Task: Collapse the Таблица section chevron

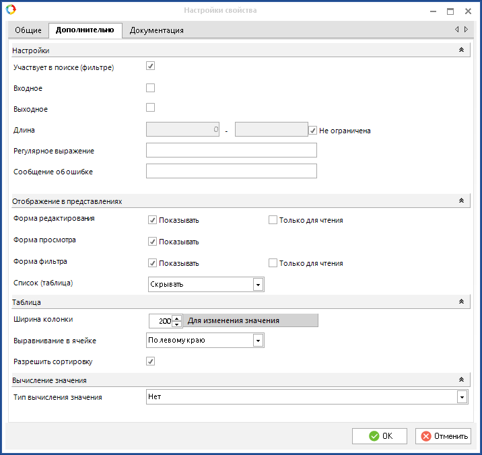Action: (461, 303)
